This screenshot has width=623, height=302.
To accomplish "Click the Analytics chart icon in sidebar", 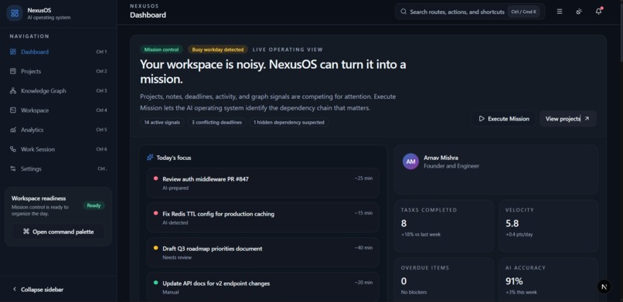I will (x=12, y=130).
